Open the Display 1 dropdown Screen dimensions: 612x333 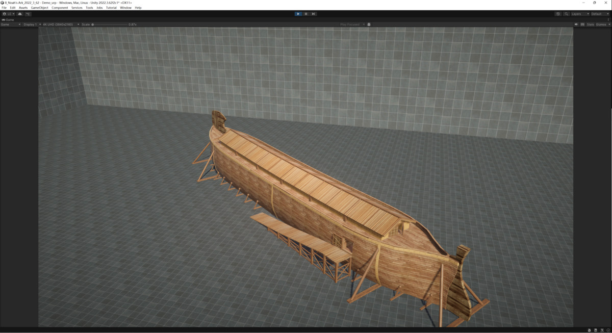pos(31,24)
